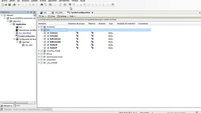Open the Dispositivos panel options arrow
This screenshot has width=201, height=113.
click(28, 12)
